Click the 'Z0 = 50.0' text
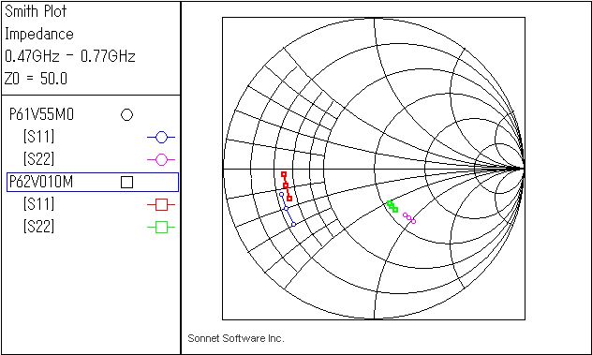Viewport: 592px width, 355px height. click(x=36, y=79)
